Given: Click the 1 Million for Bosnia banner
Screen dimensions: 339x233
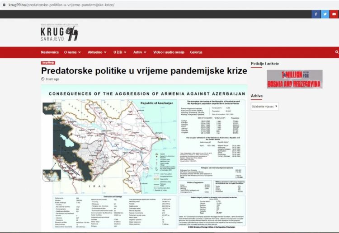Looking at the screenshot, I should [x=294, y=79].
